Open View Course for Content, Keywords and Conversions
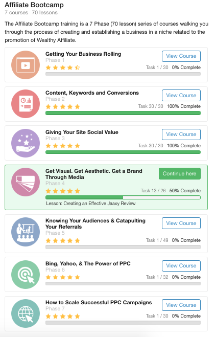The width and height of the screenshot is (216, 337). pos(181,95)
